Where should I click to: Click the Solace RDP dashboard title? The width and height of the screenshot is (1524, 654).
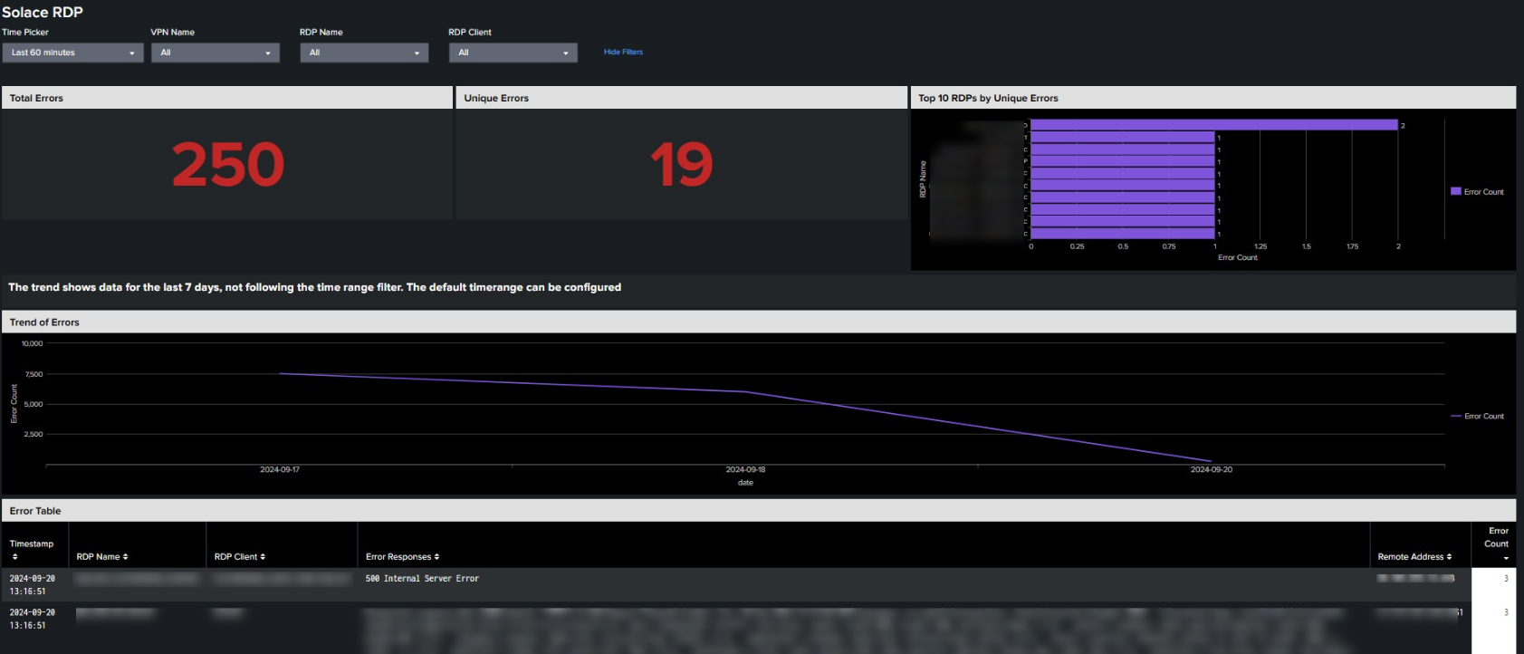pos(43,12)
